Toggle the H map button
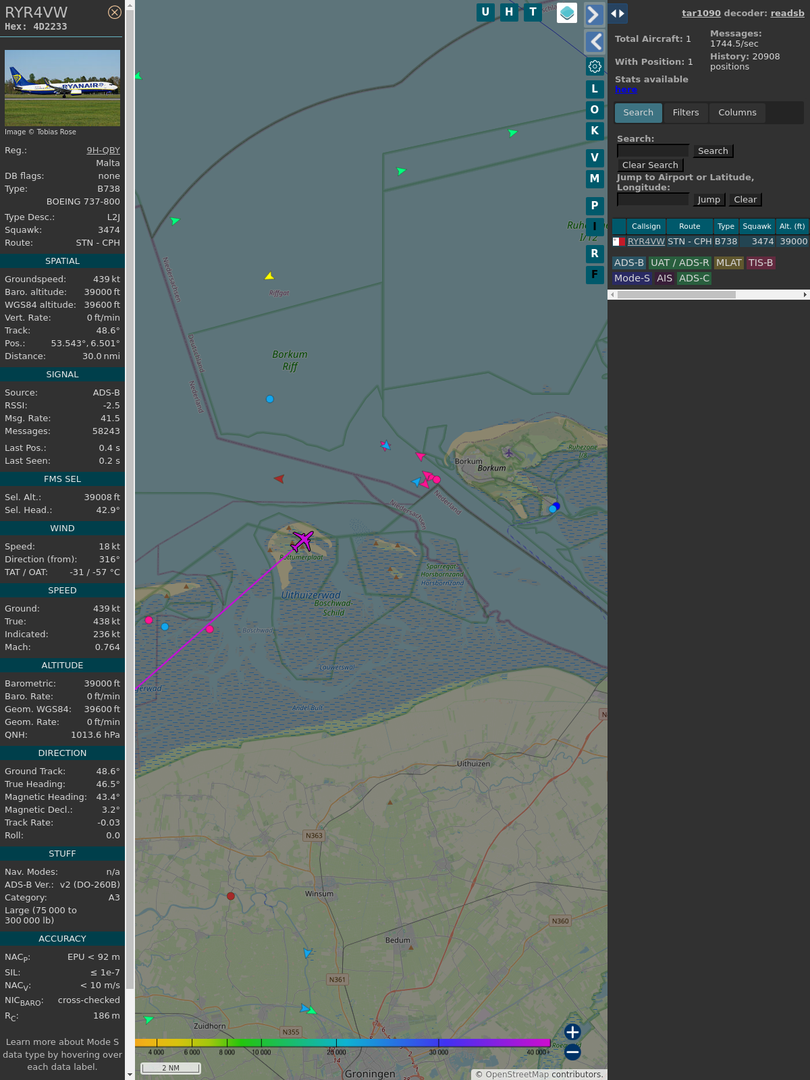 (509, 12)
